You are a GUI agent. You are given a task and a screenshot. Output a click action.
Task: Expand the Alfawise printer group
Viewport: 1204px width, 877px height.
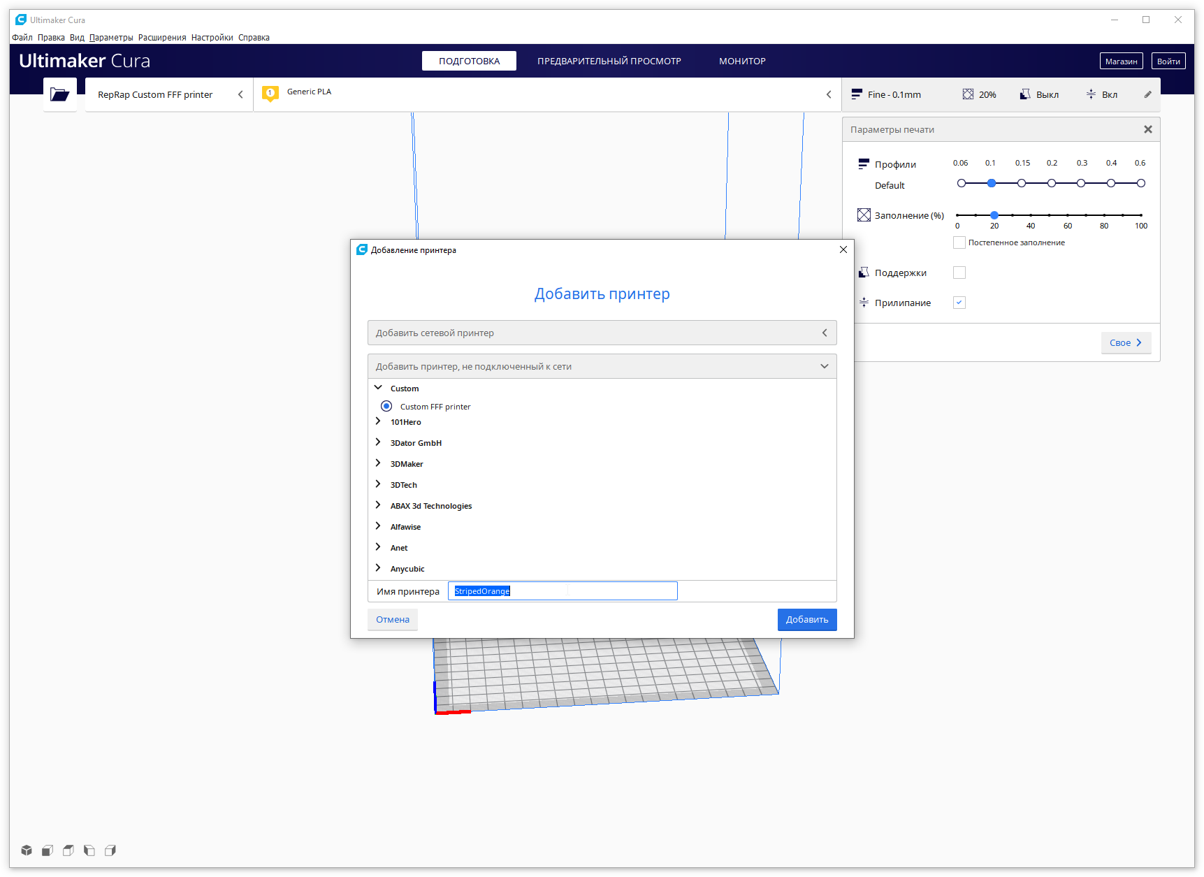click(x=378, y=526)
